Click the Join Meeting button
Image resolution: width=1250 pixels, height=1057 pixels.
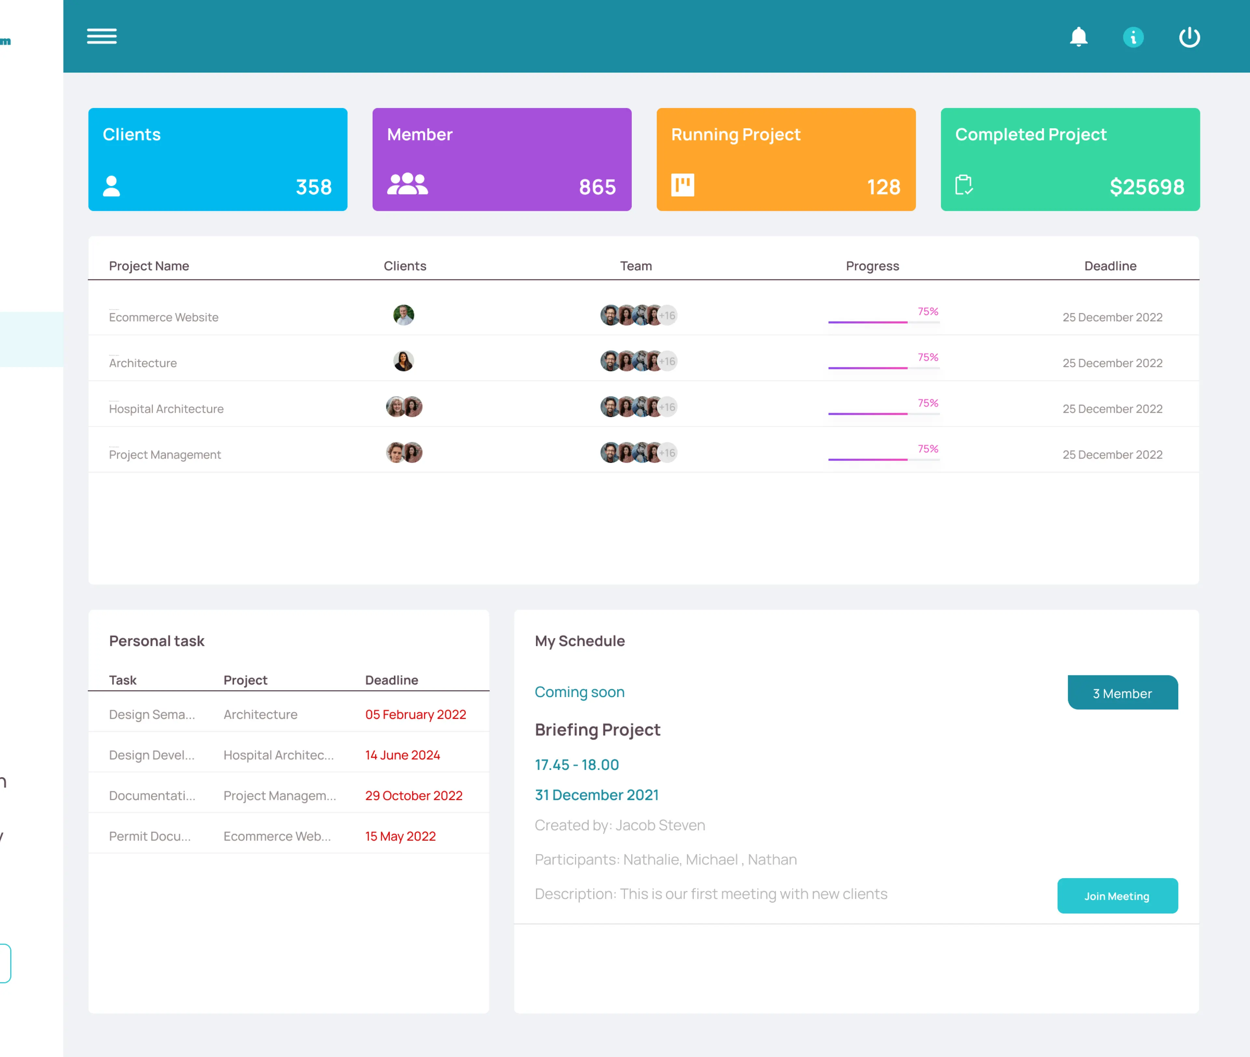coord(1118,896)
